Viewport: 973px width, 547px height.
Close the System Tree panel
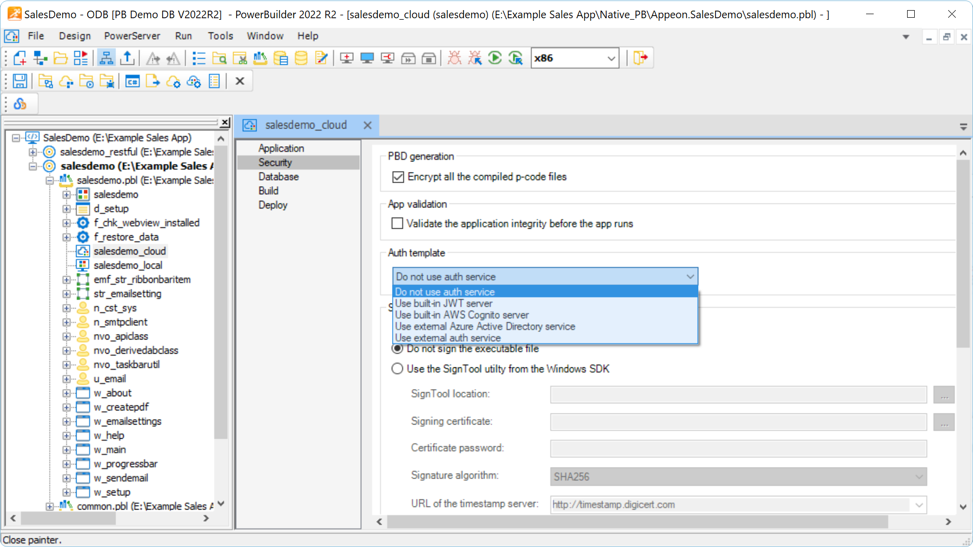click(224, 122)
